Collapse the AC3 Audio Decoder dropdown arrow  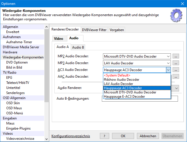[x=168, y=70]
